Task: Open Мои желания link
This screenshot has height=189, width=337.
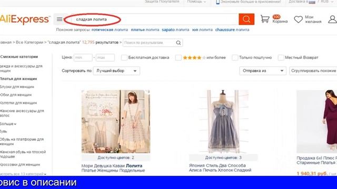Action: tap(313, 19)
